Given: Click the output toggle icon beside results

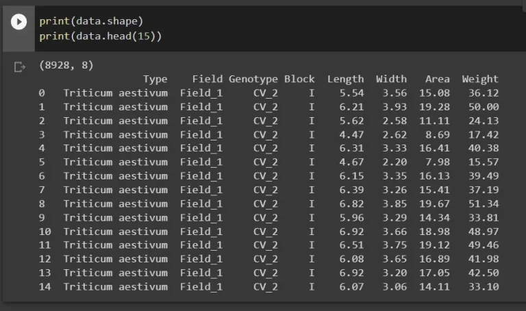Looking at the screenshot, I should (x=19, y=67).
